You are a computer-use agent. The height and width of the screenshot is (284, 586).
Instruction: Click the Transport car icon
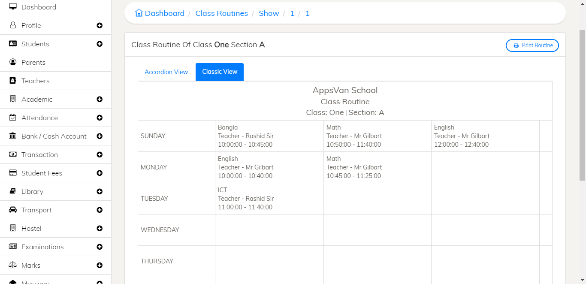click(13, 210)
